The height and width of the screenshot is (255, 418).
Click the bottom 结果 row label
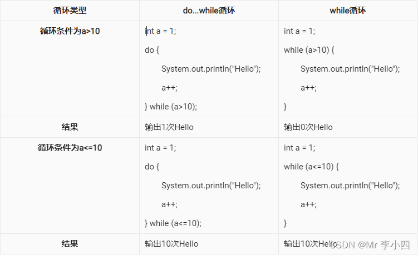70,244
